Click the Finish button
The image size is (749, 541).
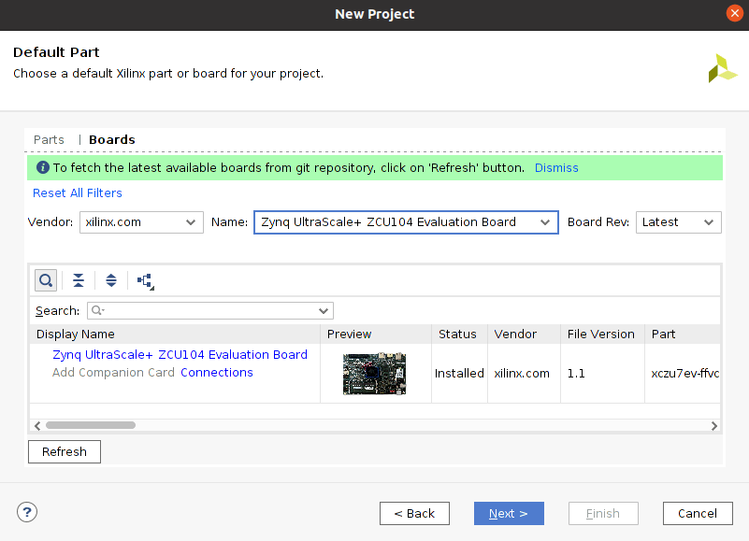603,513
